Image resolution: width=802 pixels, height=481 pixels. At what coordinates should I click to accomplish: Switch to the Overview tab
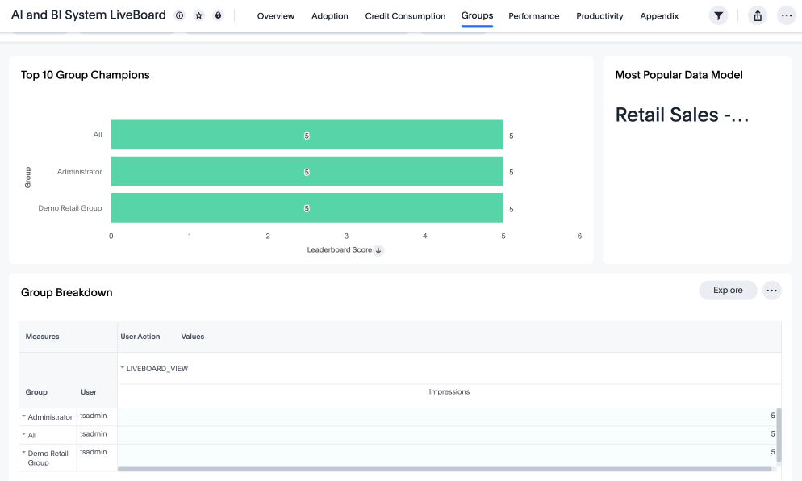click(276, 15)
